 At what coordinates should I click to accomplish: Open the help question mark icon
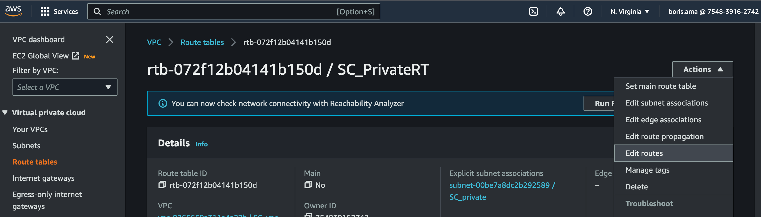[588, 11]
